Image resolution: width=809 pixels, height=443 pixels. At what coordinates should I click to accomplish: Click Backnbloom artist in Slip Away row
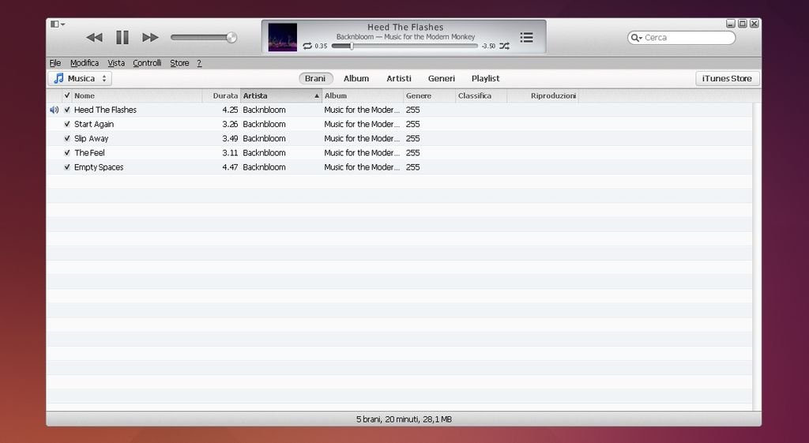pyautogui.click(x=264, y=139)
